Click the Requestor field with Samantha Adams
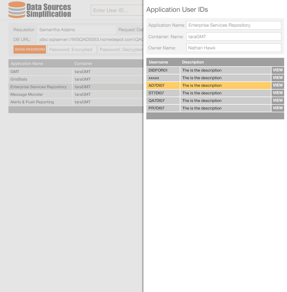The image size is (287, 292). point(77,30)
